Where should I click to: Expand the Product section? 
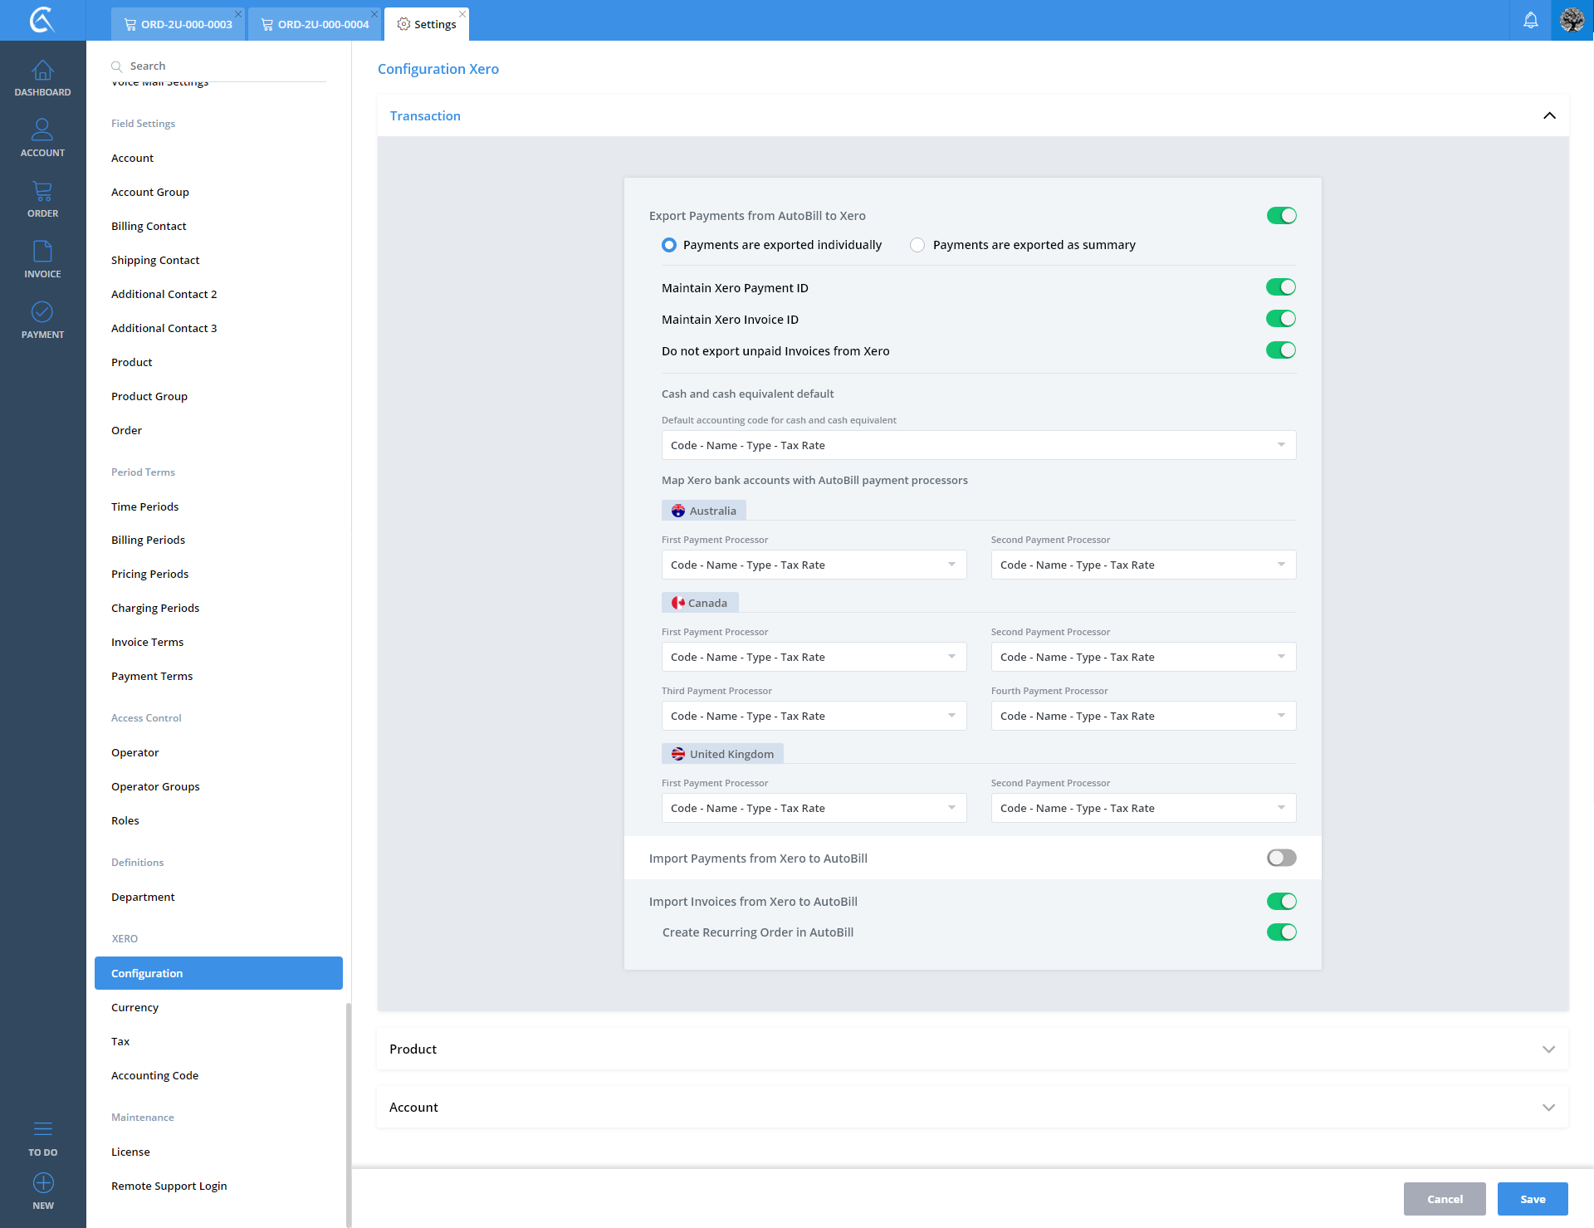pos(972,1049)
